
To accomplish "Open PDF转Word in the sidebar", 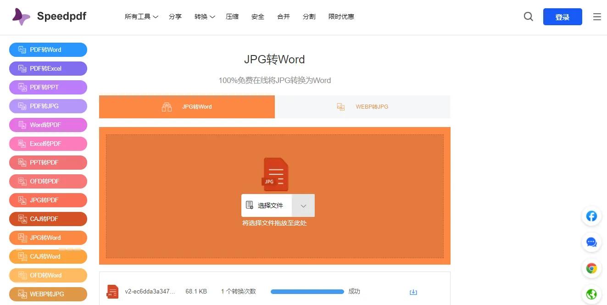I will 48,50.
